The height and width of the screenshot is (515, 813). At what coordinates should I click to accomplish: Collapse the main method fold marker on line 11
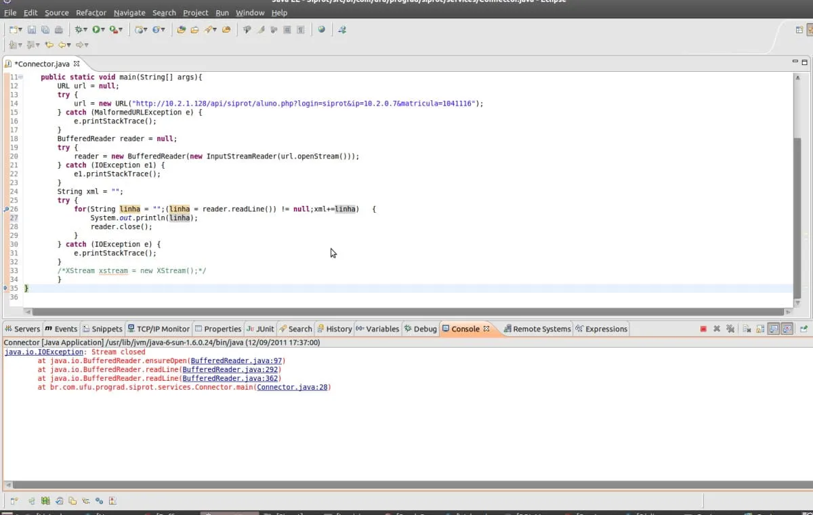(x=21, y=77)
